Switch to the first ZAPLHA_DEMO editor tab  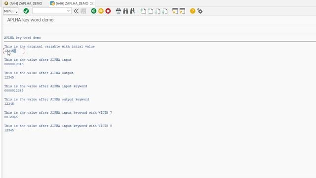(x=23, y=3)
